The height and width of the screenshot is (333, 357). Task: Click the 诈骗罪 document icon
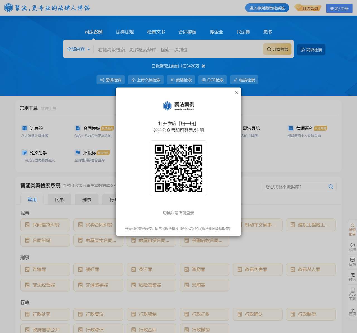point(27,269)
